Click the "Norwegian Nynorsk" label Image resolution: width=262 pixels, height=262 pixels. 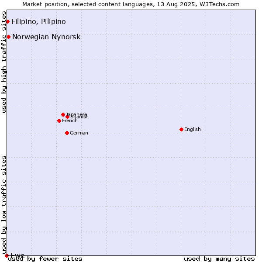[x=46, y=37]
